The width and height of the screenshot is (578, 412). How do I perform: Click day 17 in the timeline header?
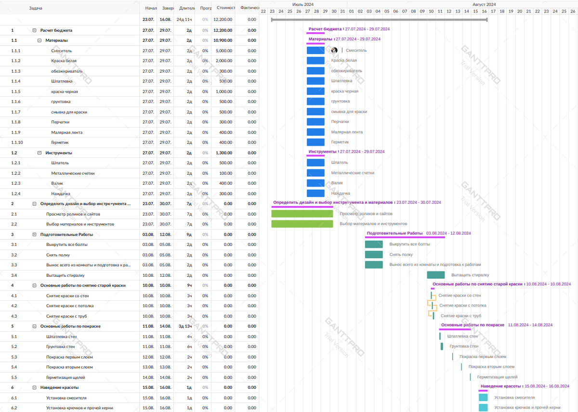tap(493, 12)
